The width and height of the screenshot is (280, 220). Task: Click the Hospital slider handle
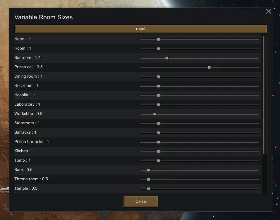pyautogui.click(x=159, y=95)
